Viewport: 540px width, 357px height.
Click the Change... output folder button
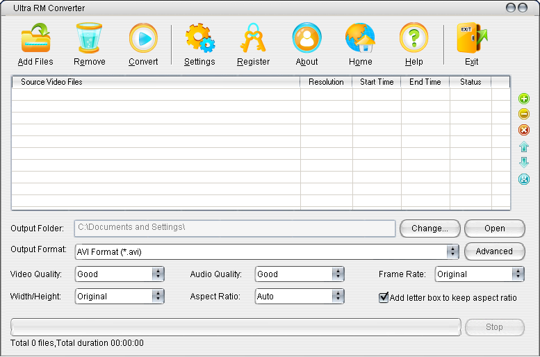point(429,229)
